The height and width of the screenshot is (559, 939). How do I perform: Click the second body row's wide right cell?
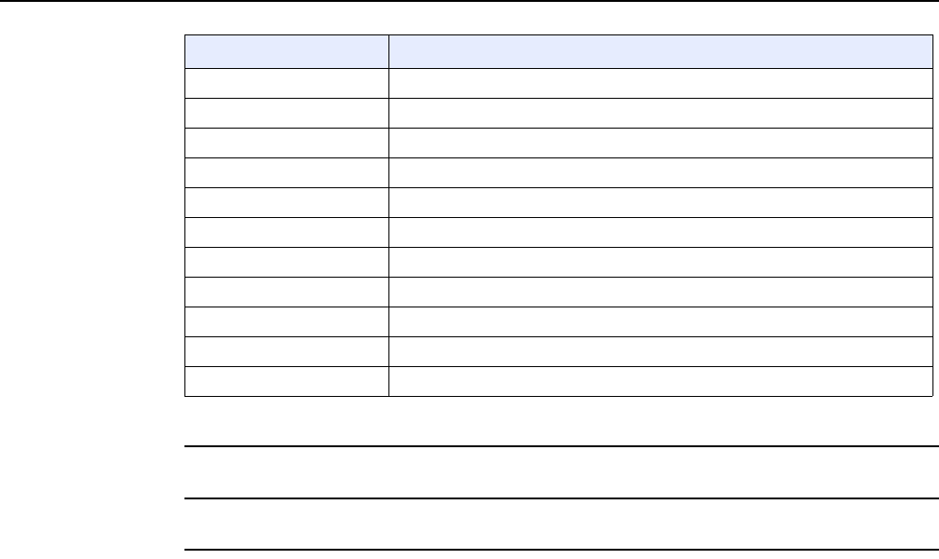point(660,114)
